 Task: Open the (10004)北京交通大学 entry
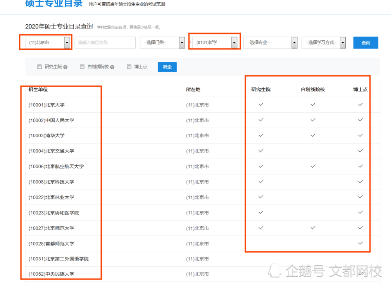pos(51,151)
